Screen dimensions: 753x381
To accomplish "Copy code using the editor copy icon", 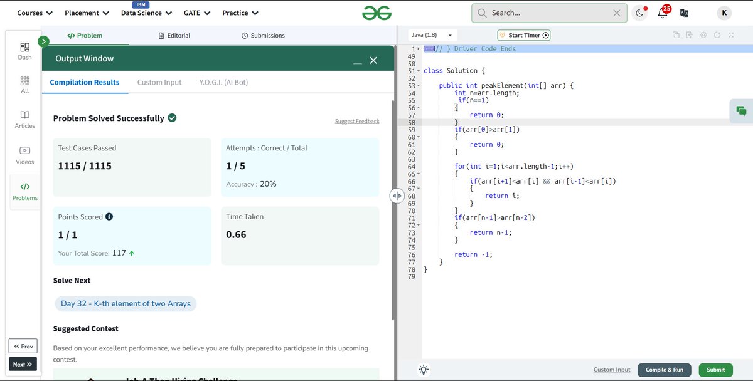I will click(x=676, y=35).
